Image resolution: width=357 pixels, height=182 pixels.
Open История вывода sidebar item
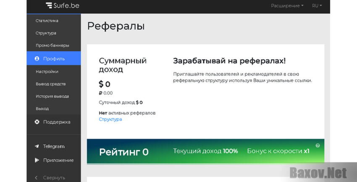pos(52,96)
